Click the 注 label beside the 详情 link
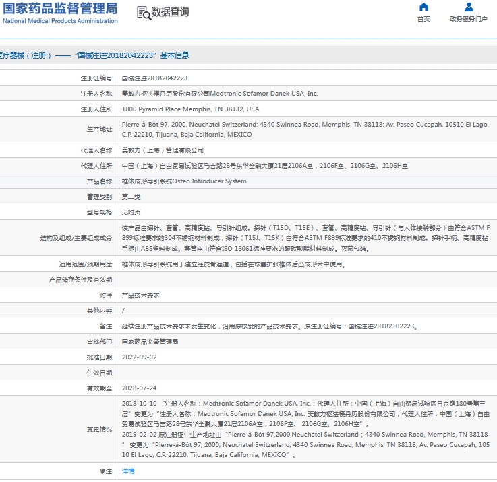The image size is (497, 482). coord(106,471)
